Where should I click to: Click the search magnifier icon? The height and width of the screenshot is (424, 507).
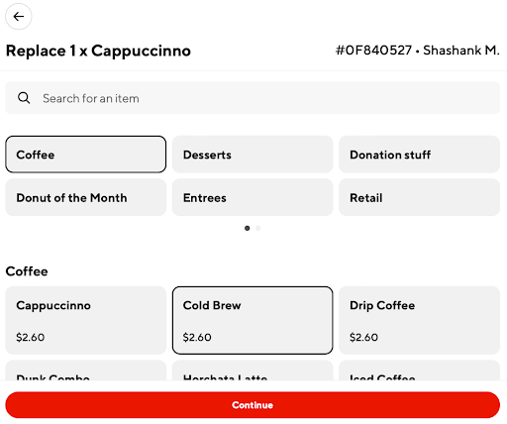point(24,98)
